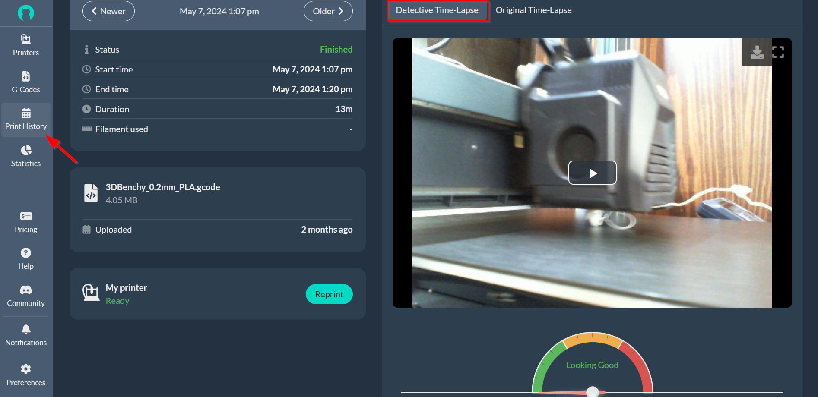This screenshot has width=818, height=397.
Task: Click the End time clock icon
Action: tap(86, 89)
